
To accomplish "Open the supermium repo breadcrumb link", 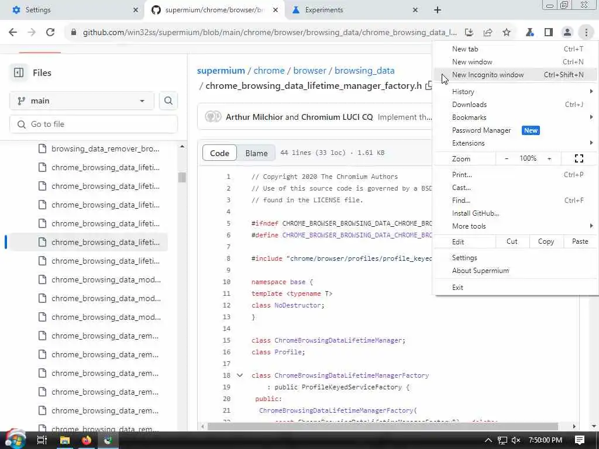I will 221,71.
